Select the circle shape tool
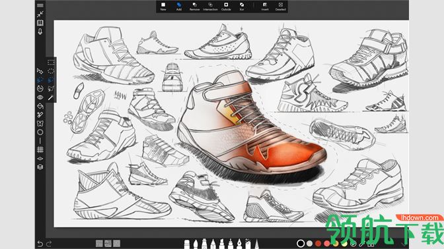Image resolution: width=444 pixels, height=249 pixels. 40,132
